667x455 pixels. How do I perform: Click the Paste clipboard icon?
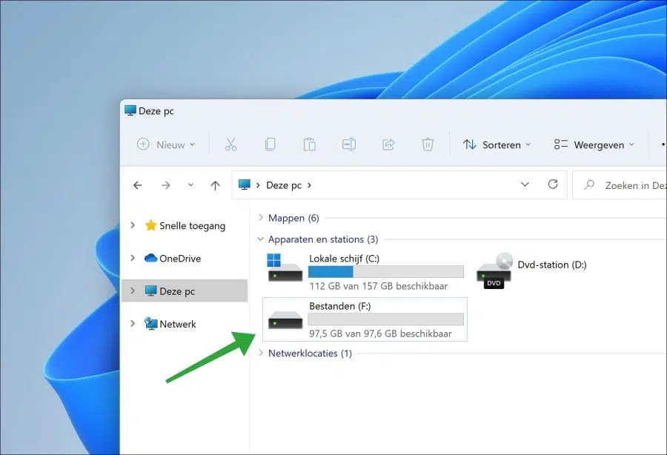pos(309,145)
